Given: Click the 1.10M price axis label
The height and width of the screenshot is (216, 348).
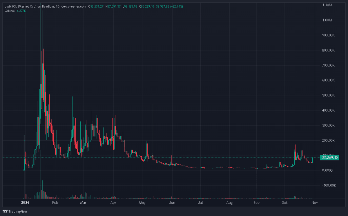Looking at the screenshot, I should pyautogui.click(x=327, y=5).
